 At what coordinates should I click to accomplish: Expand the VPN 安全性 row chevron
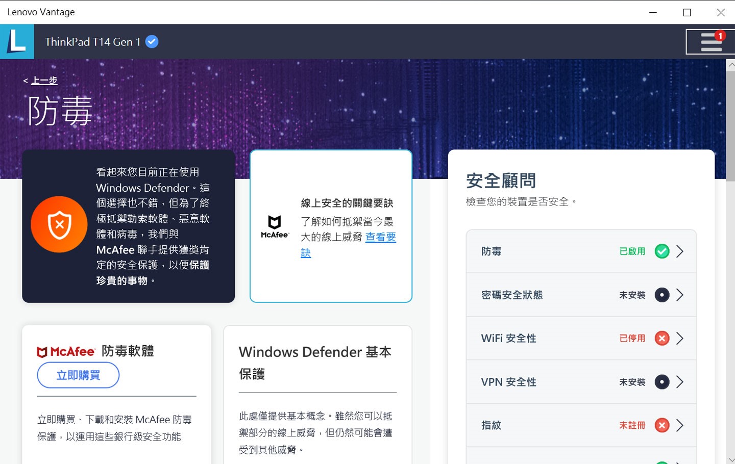pyautogui.click(x=680, y=382)
